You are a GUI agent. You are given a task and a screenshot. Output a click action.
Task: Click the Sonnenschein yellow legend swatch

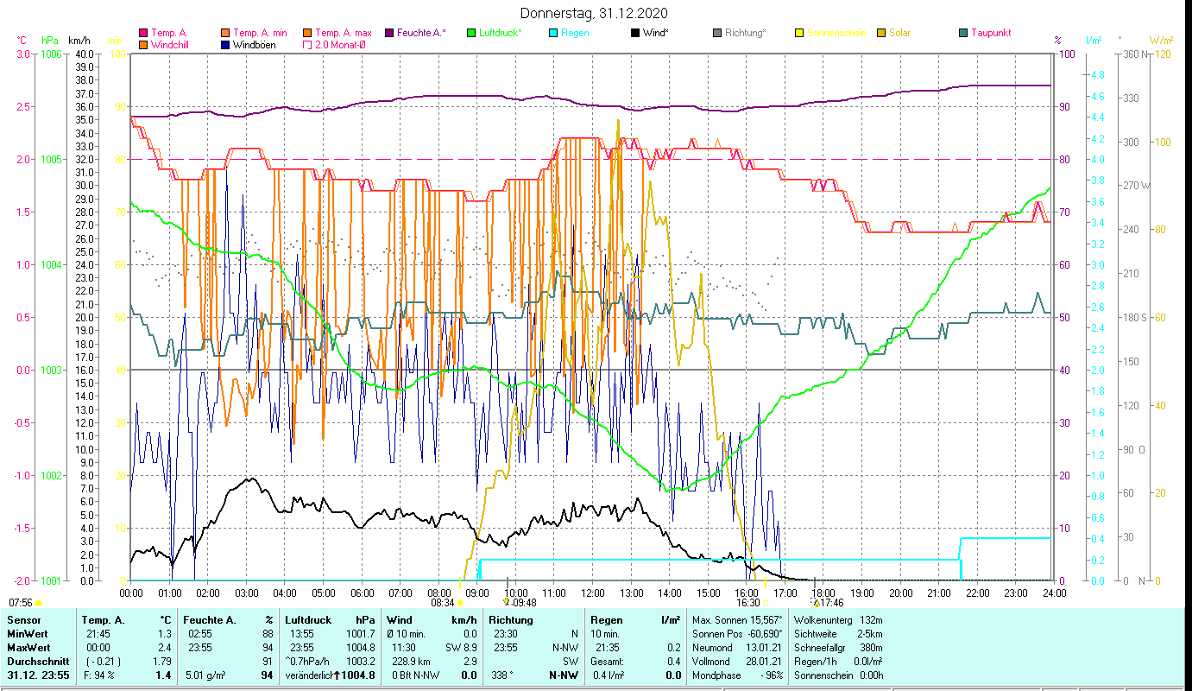799,34
